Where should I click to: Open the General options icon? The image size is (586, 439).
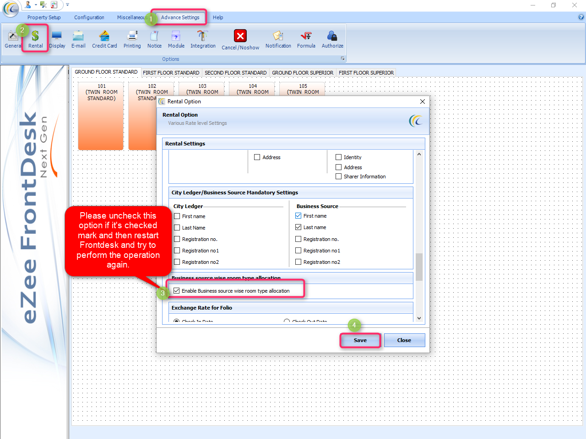tap(13, 39)
